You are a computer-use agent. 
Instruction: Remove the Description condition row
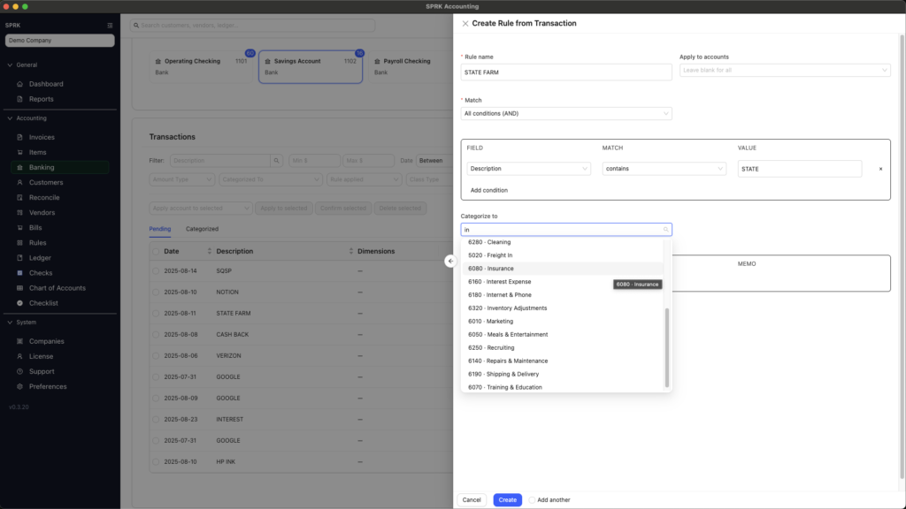(880, 169)
